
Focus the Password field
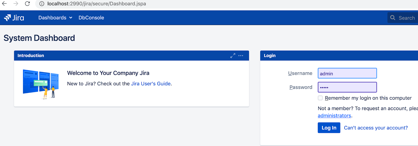tap(347, 87)
